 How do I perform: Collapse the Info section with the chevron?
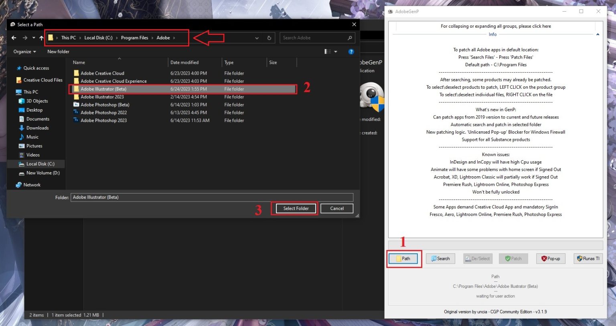597,35
